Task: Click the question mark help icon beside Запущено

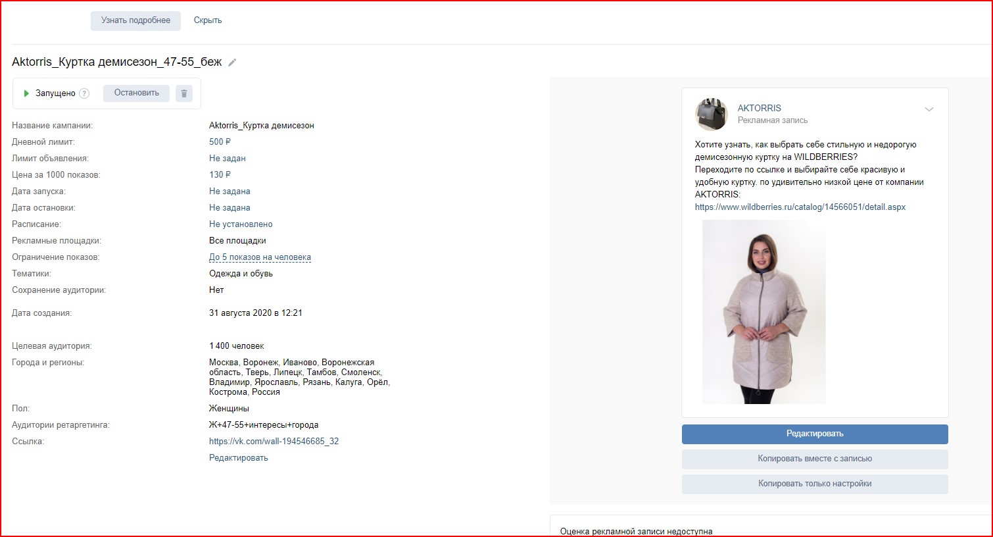Action: pos(84,93)
